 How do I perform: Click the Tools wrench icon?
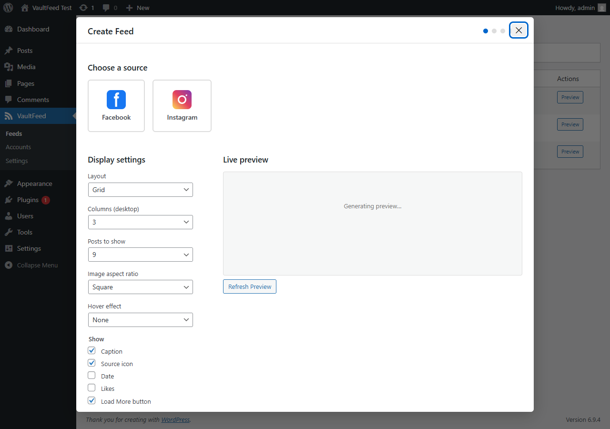pyautogui.click(x=9, y=232)
